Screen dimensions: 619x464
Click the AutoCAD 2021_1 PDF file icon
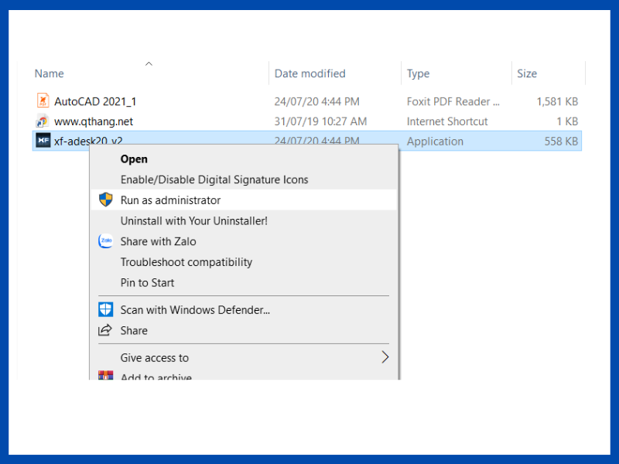[43, 101]
